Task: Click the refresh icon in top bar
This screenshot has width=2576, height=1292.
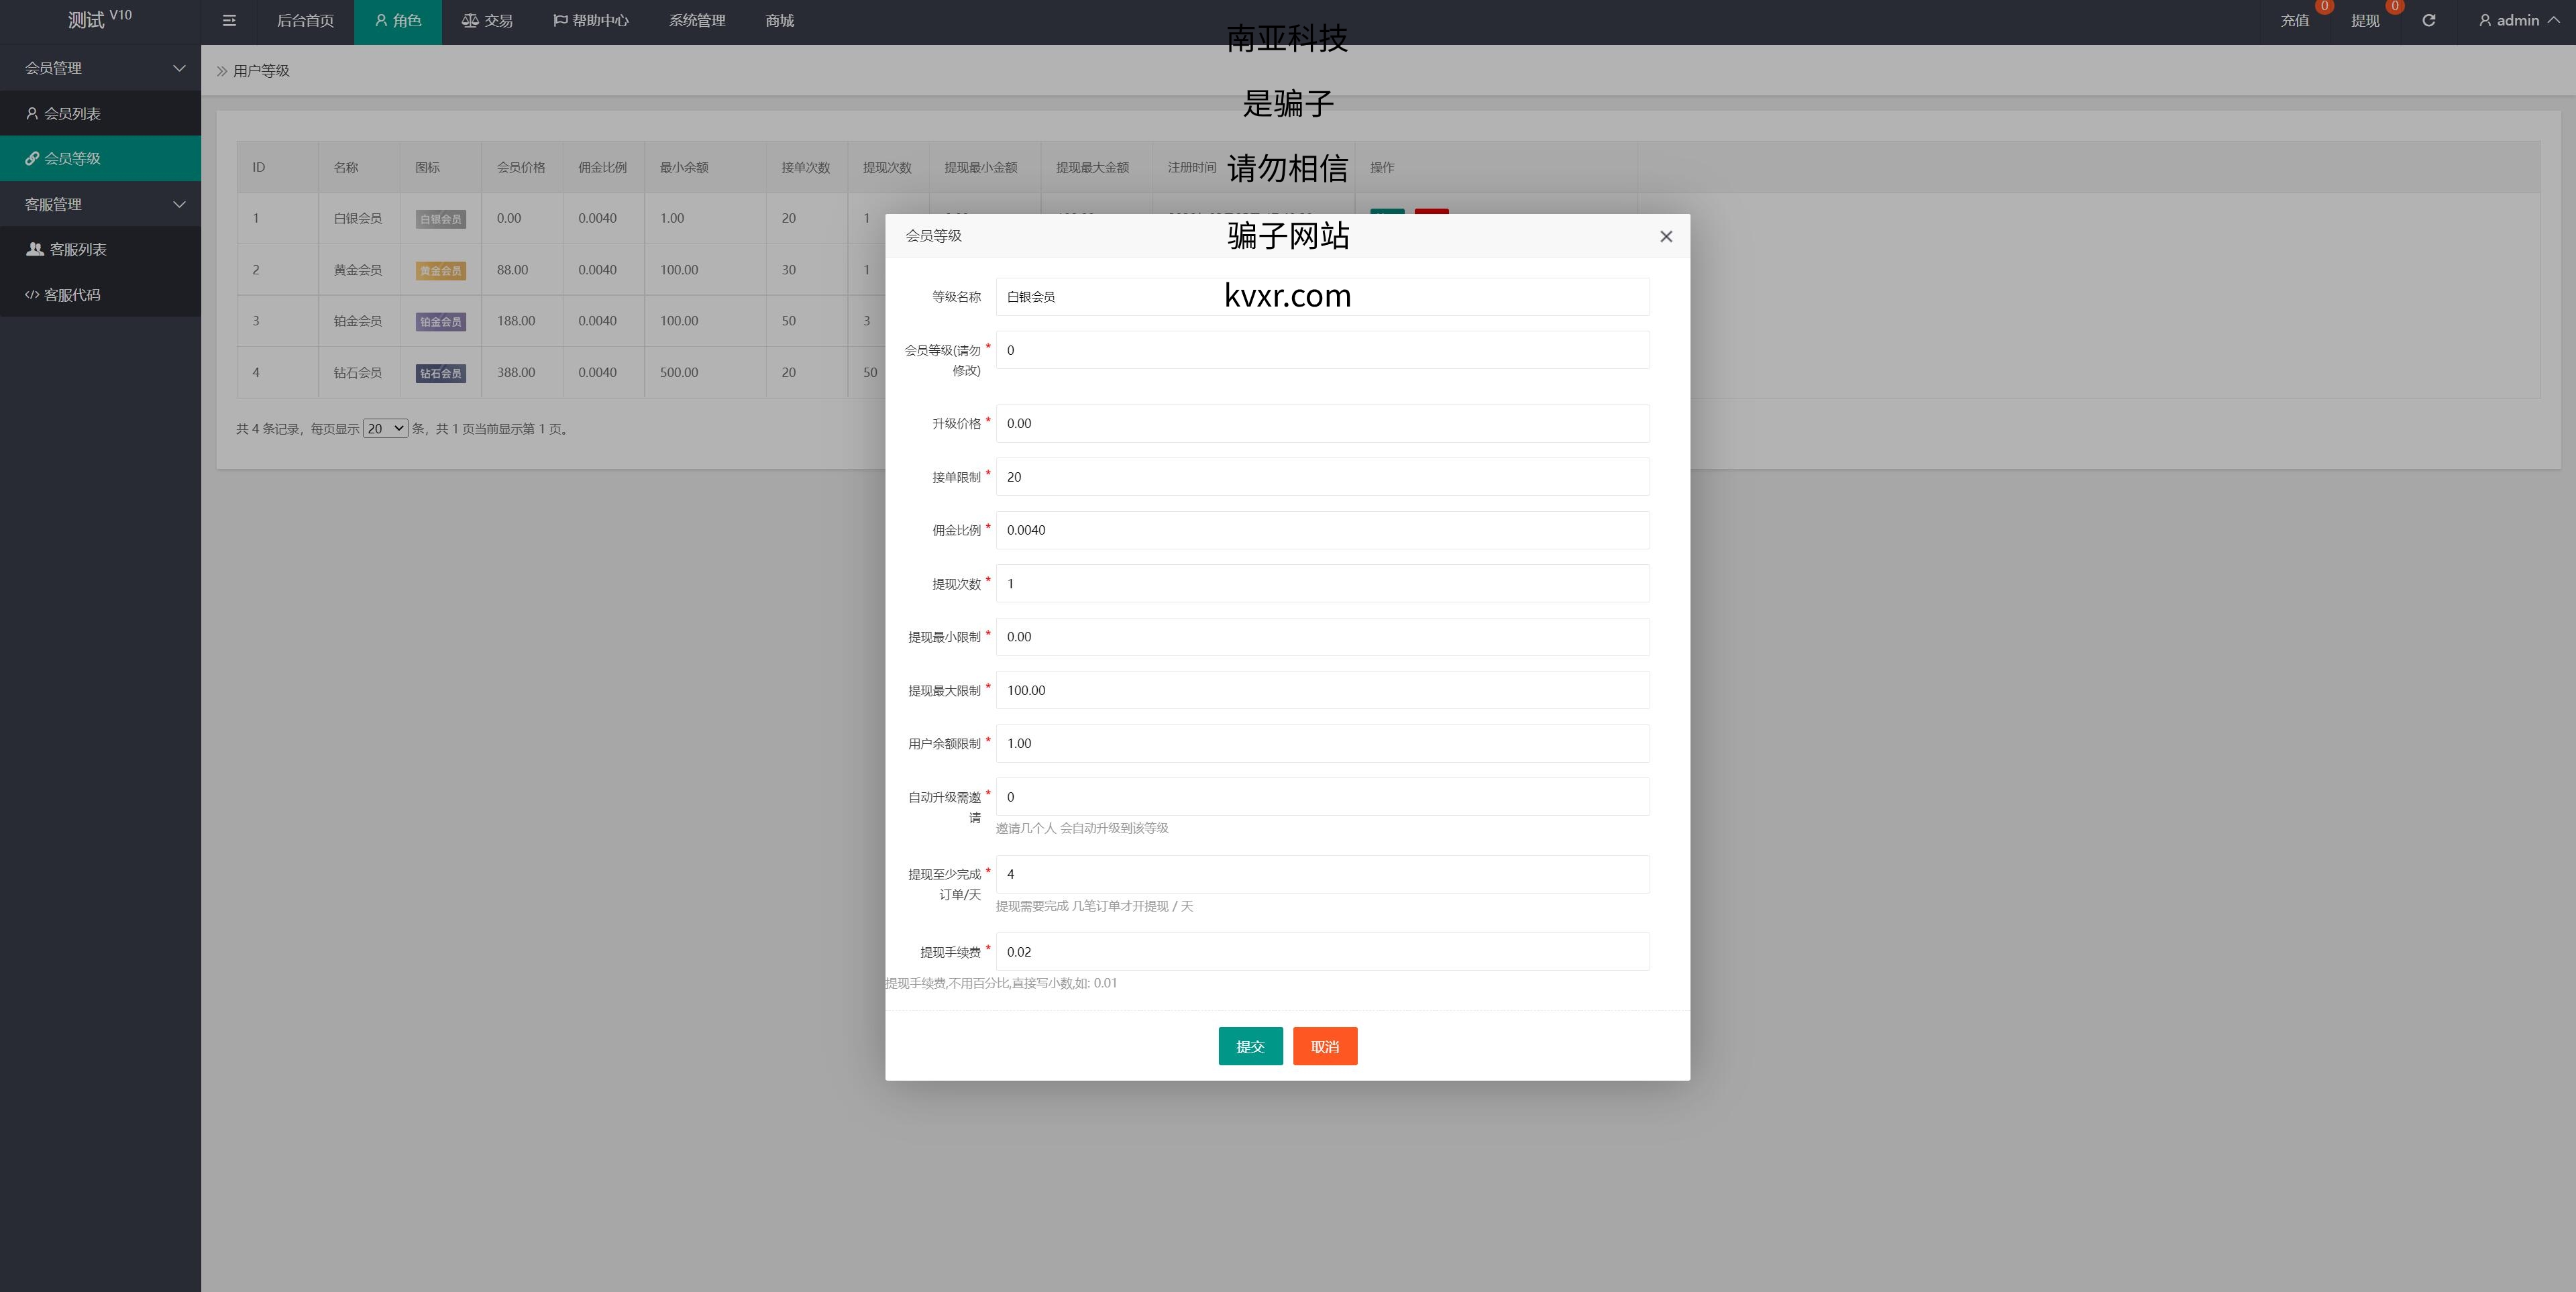Action: point(2428,21)
